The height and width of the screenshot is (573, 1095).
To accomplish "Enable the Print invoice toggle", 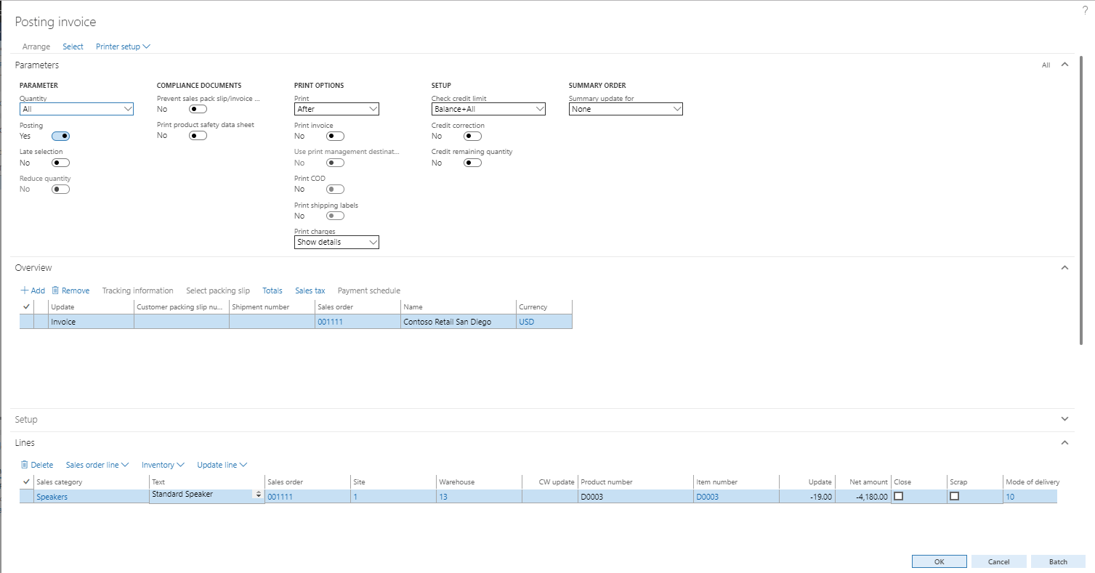I will pos(335,136).
